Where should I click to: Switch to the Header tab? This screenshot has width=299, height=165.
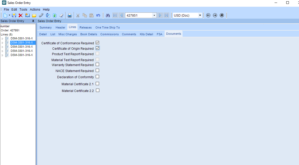coord(60,27)
